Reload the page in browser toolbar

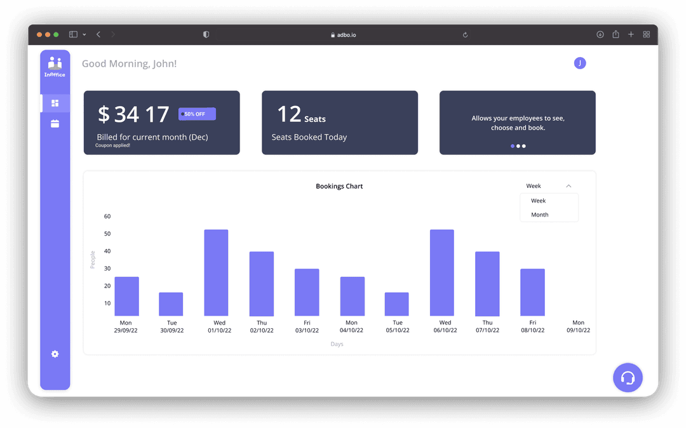[465, 35]
